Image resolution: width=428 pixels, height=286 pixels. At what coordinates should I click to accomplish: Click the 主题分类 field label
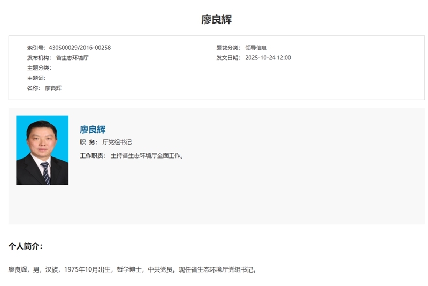[x=39, y=68]
